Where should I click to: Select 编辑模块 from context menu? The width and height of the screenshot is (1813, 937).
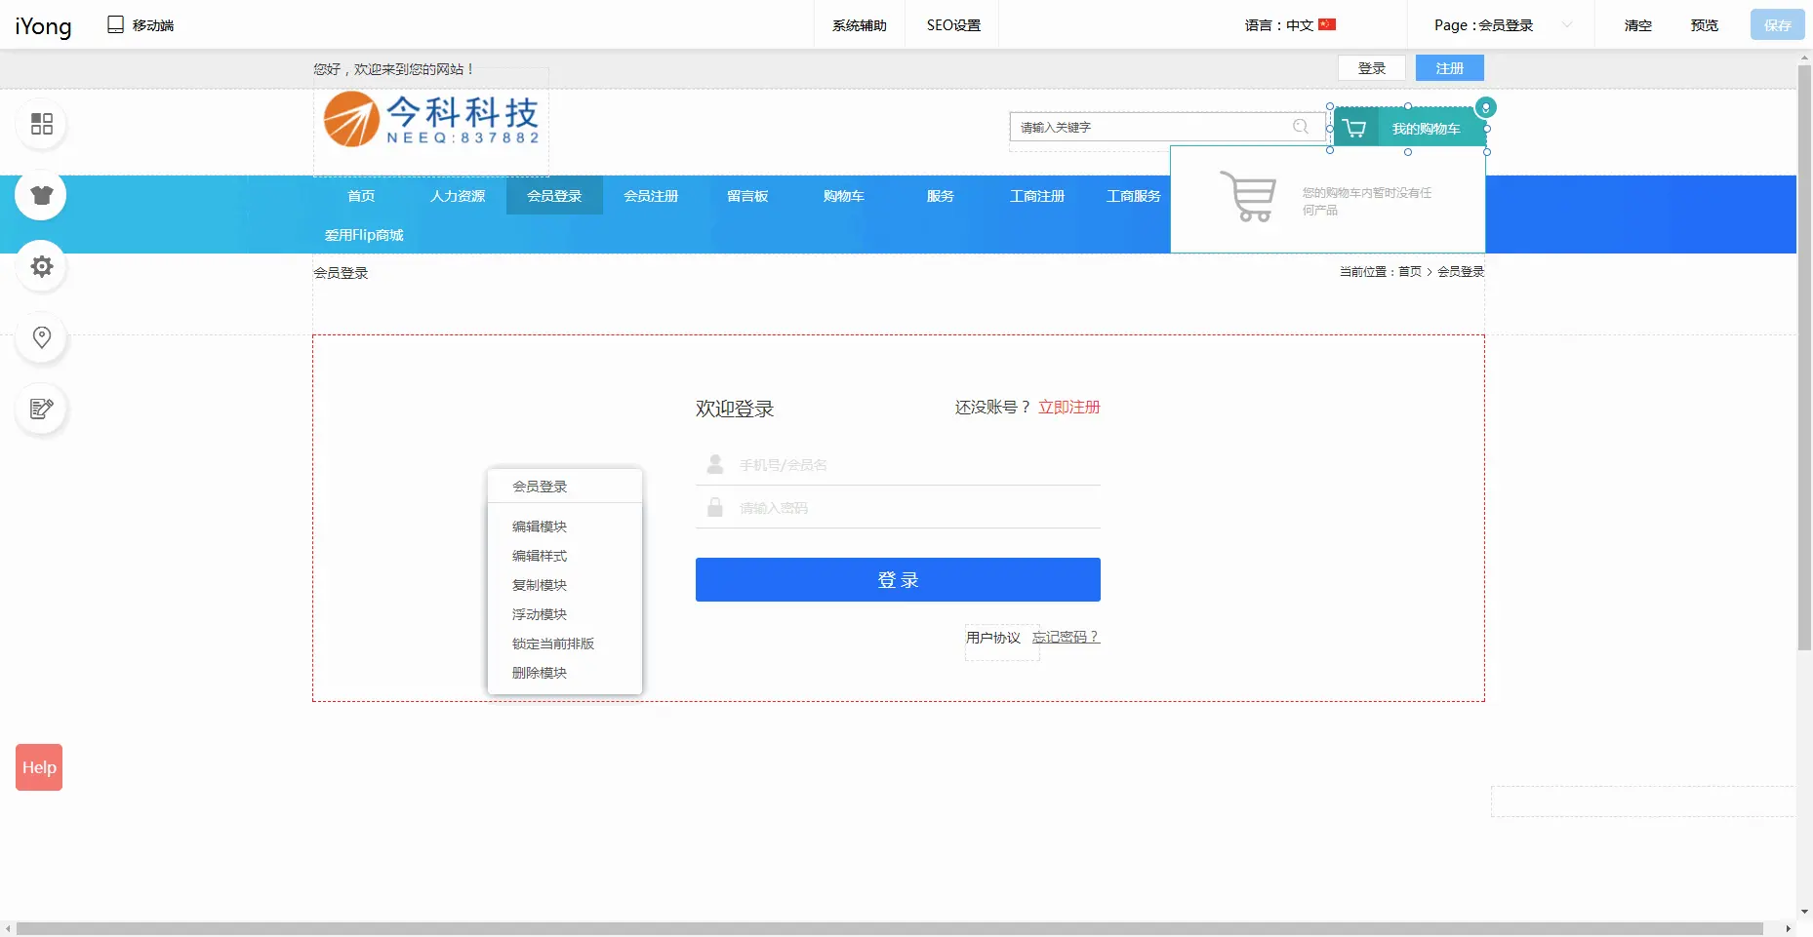pos(540,527)
